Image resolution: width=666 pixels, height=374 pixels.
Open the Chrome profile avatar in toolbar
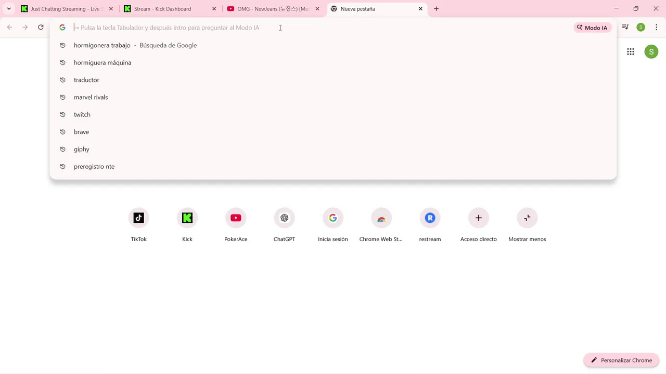click(641, 28)
